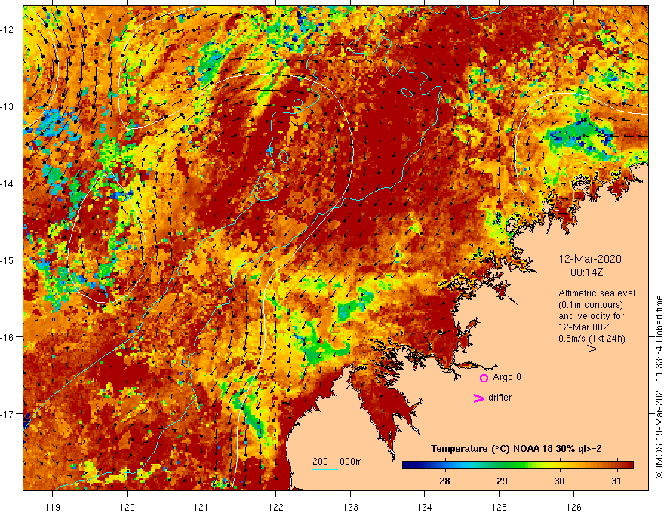The image size is (664, 513).
Task: Click longitude axis label 119
Action: 53,507
